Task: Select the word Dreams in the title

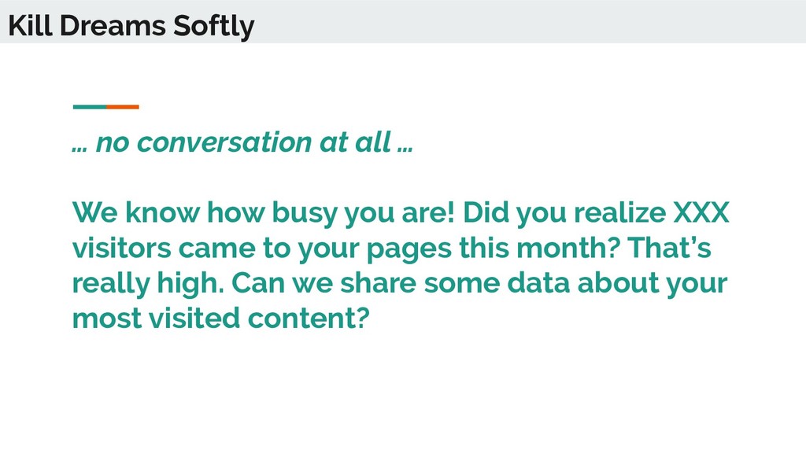Action: point(113,26)
